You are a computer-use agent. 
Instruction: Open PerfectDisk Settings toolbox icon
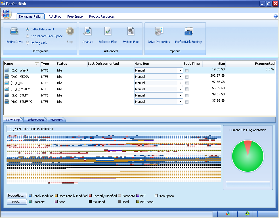point(189,31)
